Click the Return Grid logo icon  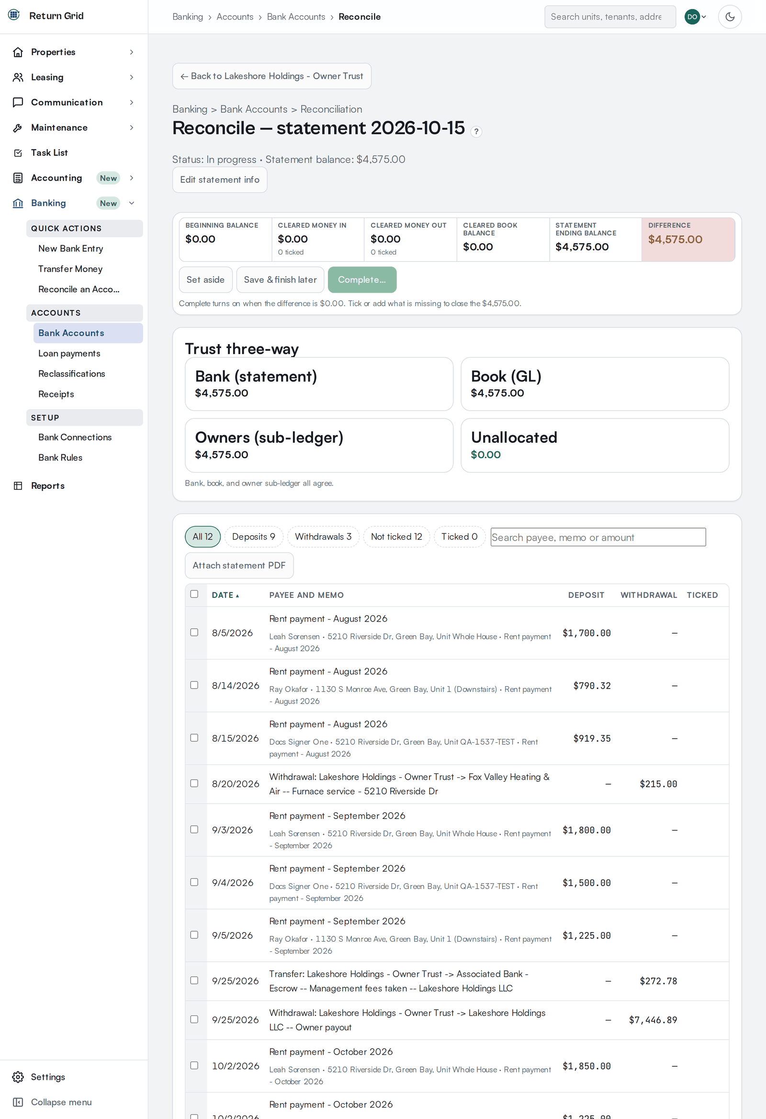tap(14, 15)
